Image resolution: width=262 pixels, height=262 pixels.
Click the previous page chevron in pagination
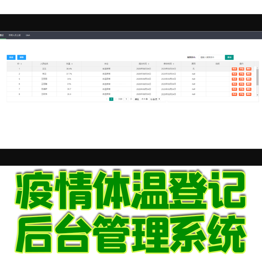107,99
